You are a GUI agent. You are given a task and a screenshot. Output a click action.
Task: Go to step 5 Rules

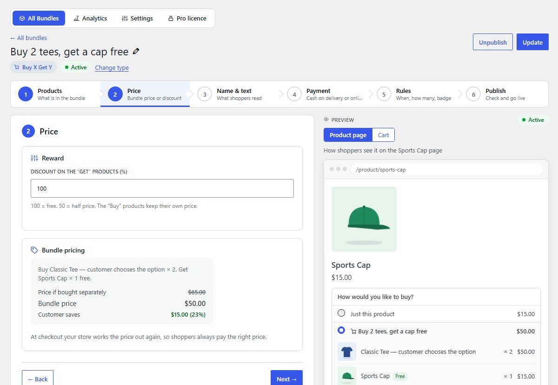(414, 94)
